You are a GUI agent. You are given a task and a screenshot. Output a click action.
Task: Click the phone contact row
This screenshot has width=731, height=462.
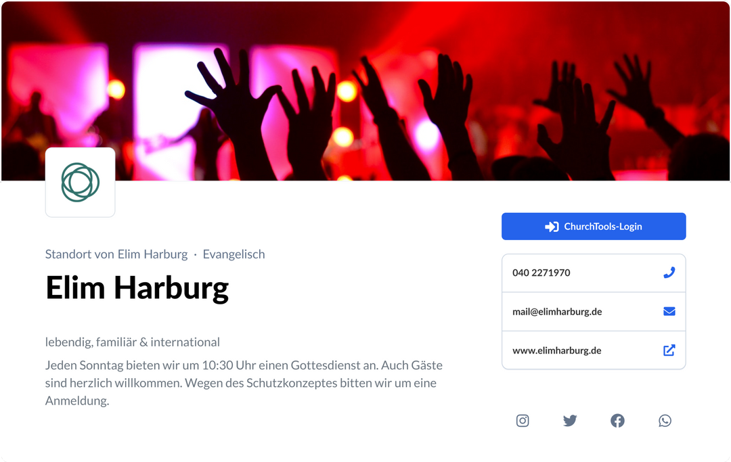(594, 273)
